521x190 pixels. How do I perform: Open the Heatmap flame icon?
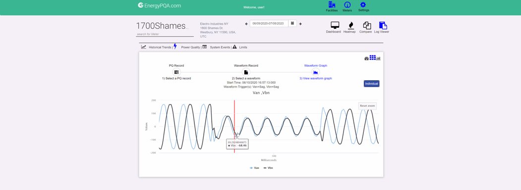350,26
